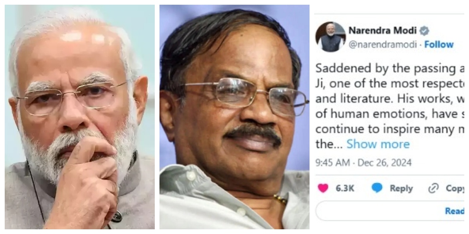Select the date Dec 26, 2024
The image size is (469, 234).
[385, 163]
